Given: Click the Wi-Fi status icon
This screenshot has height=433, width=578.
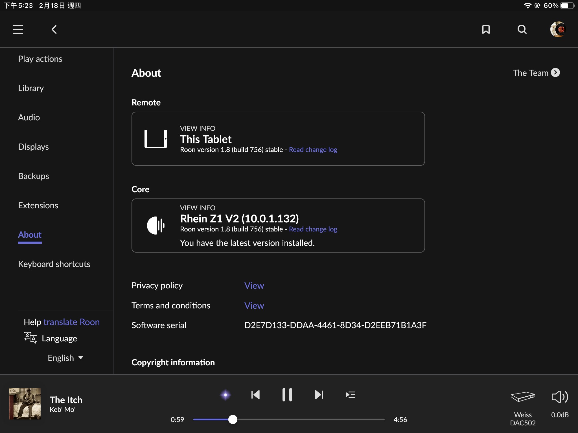Looking at the screenshot, I should click(x=527, y=6).
